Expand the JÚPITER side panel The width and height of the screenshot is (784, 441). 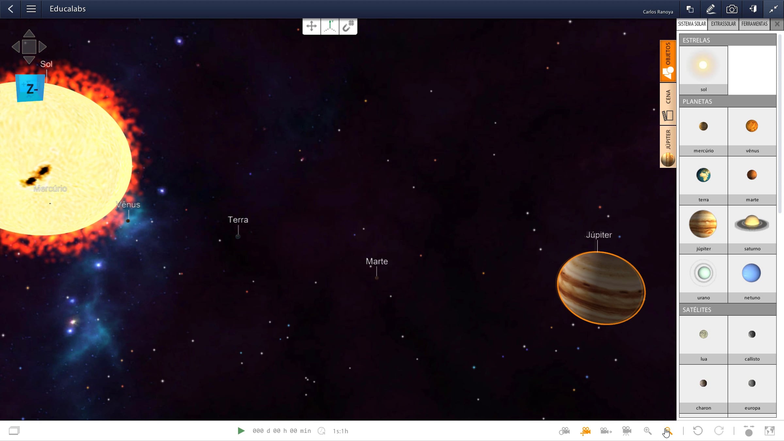(x=668, y=147)
